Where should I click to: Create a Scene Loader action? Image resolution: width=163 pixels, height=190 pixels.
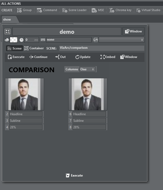[x=74, y=10]
